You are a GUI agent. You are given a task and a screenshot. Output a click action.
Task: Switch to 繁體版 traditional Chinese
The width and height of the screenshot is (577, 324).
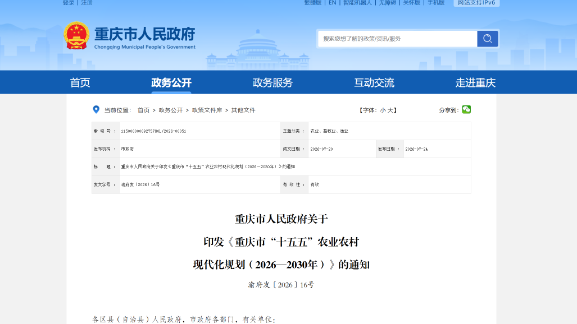click(x=313, y=3)
